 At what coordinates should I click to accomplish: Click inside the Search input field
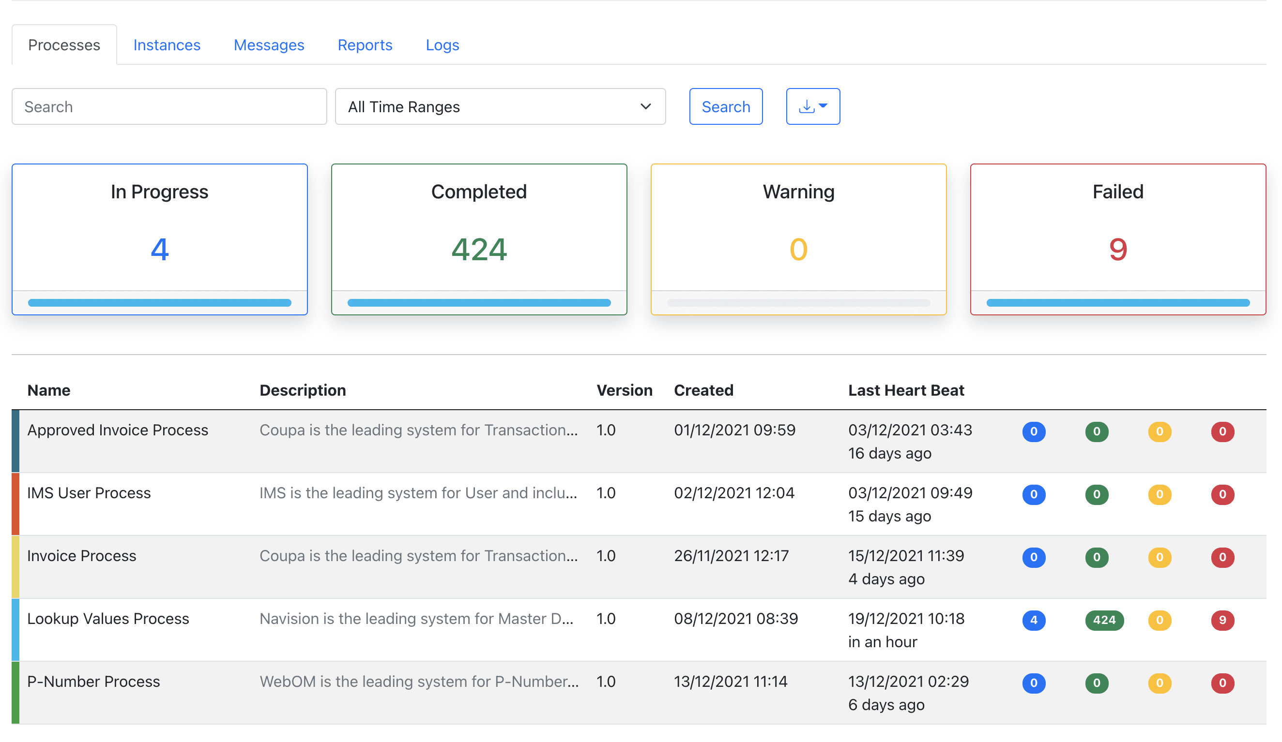[x=169, y=106]
